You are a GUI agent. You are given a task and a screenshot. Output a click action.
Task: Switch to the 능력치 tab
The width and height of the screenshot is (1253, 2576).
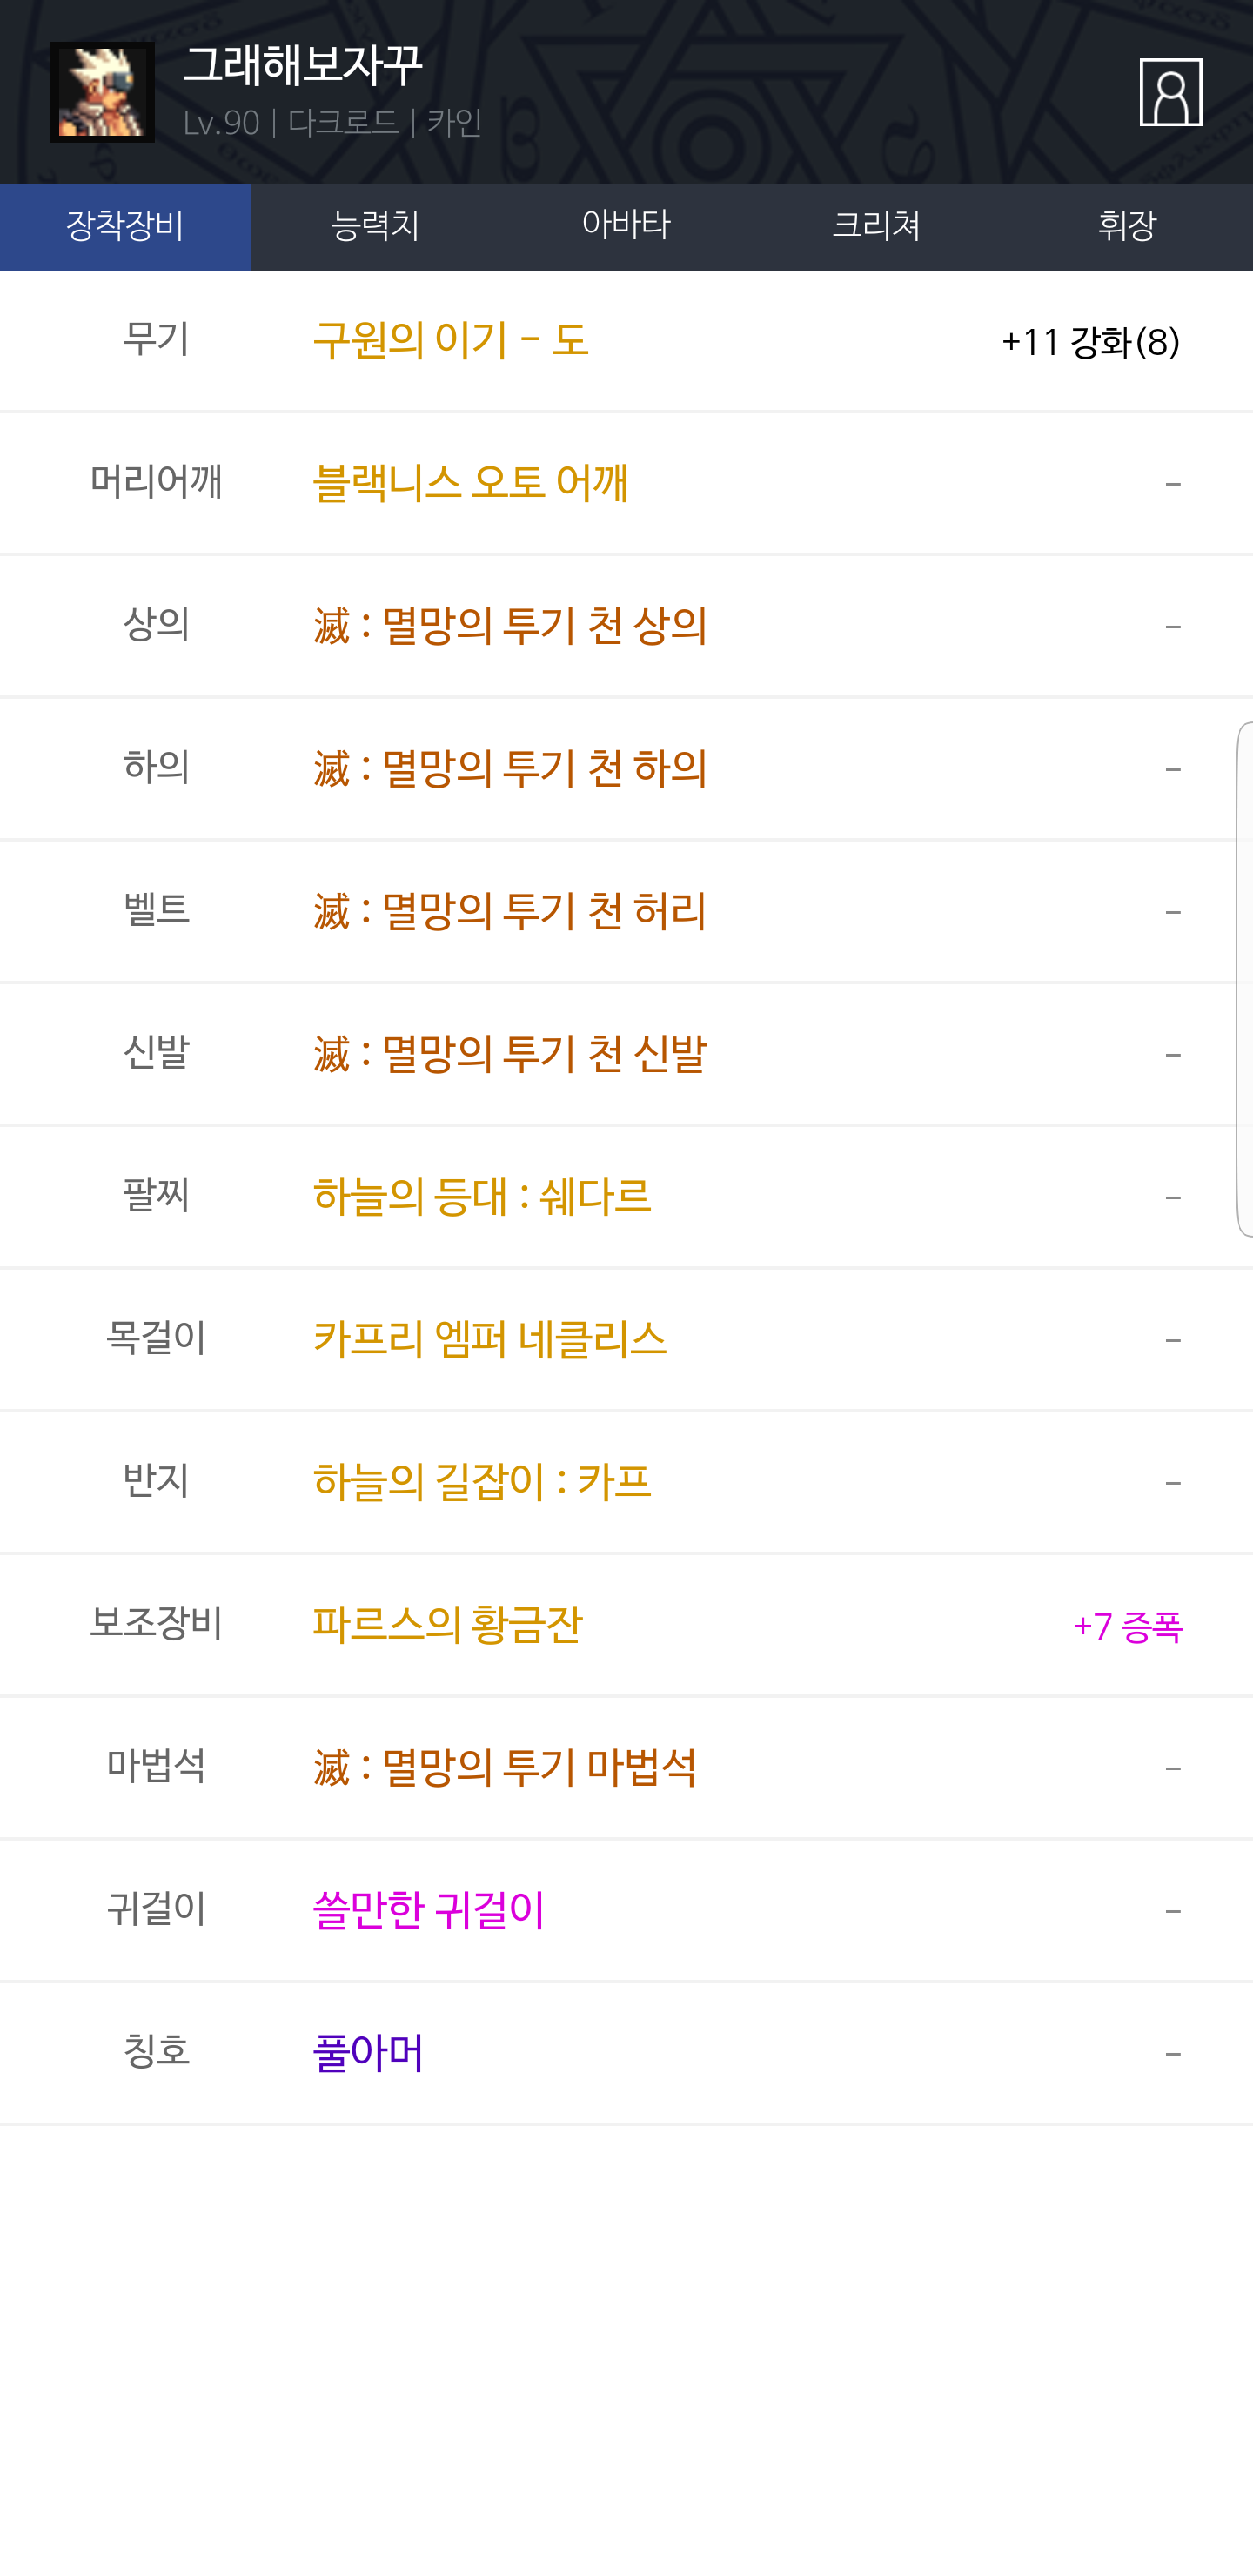(x=375, y=226)
